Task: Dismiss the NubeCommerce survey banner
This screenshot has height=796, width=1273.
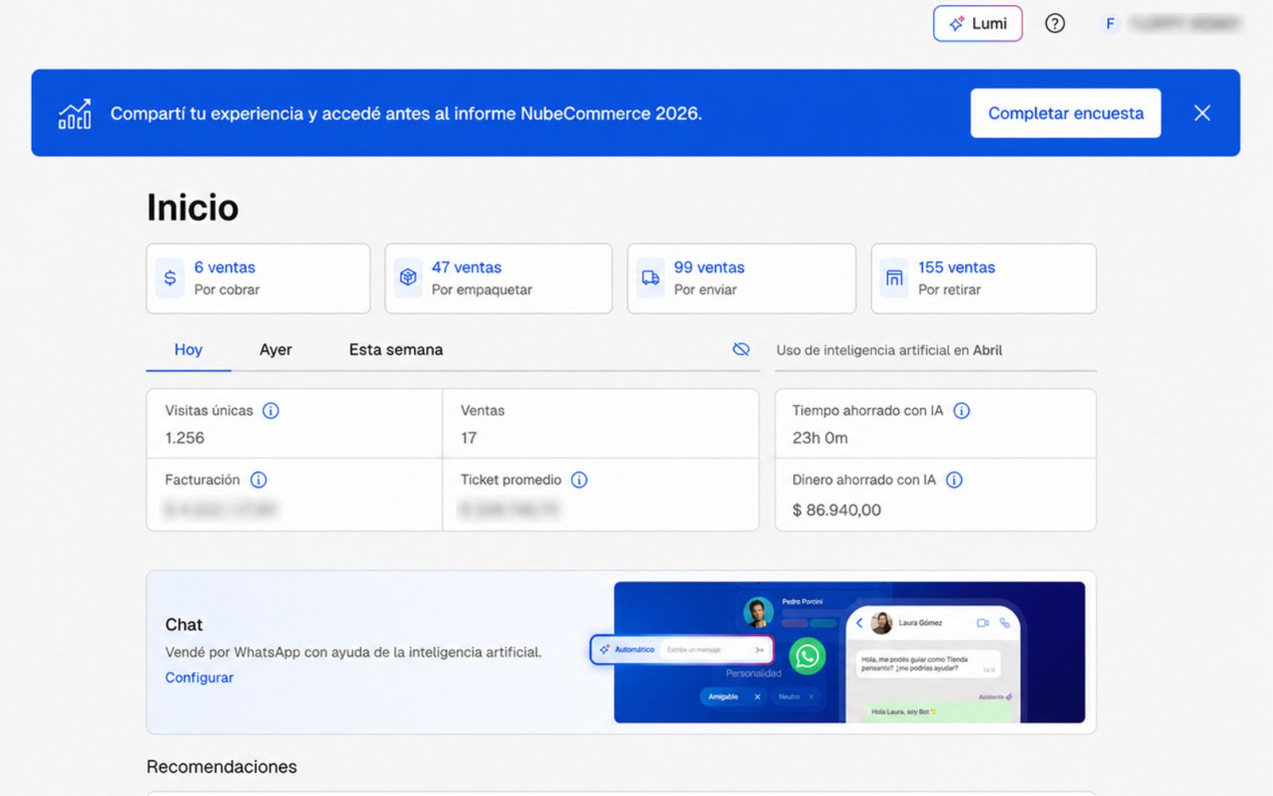Action: click(x=1202, y=113)
